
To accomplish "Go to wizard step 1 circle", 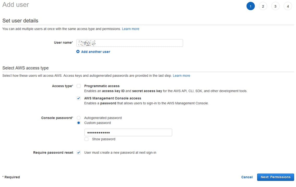I will point(250,6).
